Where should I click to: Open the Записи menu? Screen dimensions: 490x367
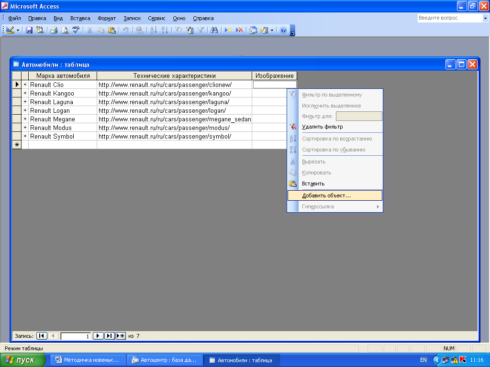[132, 18]
